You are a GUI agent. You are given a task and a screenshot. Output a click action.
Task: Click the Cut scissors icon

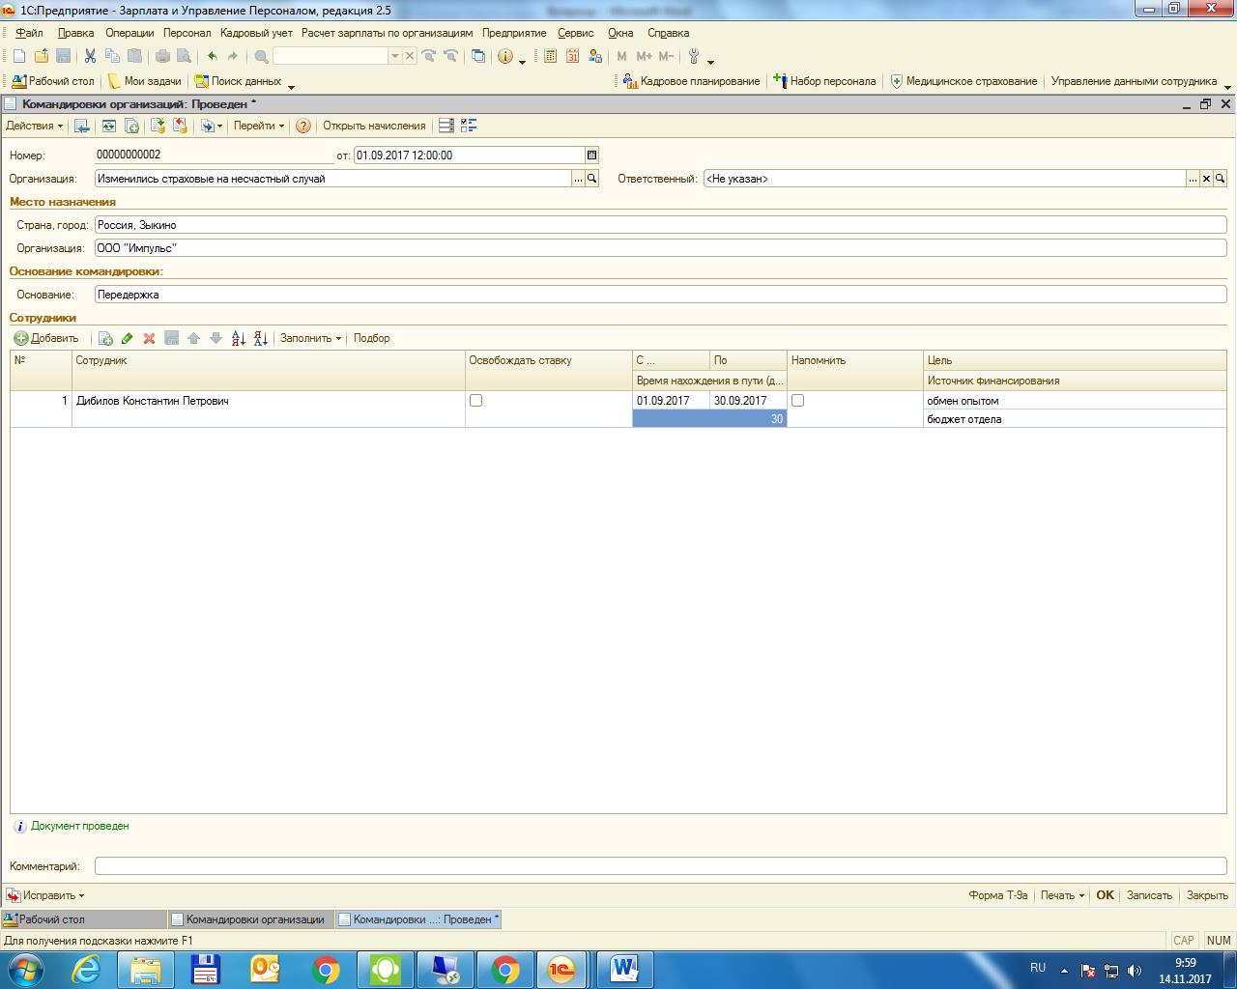(x=90, y=57)
